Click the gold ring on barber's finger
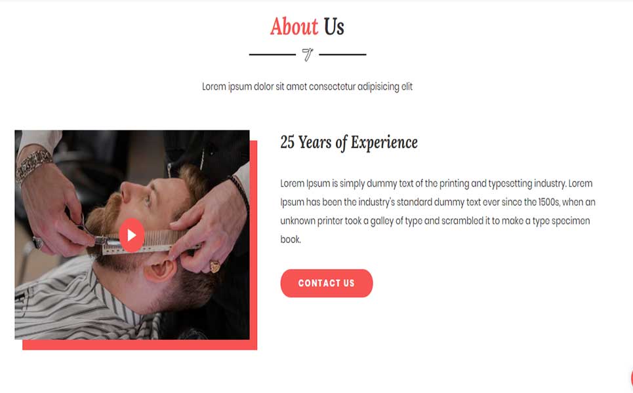This screenshot has width=633, height=393. point(214,267)
